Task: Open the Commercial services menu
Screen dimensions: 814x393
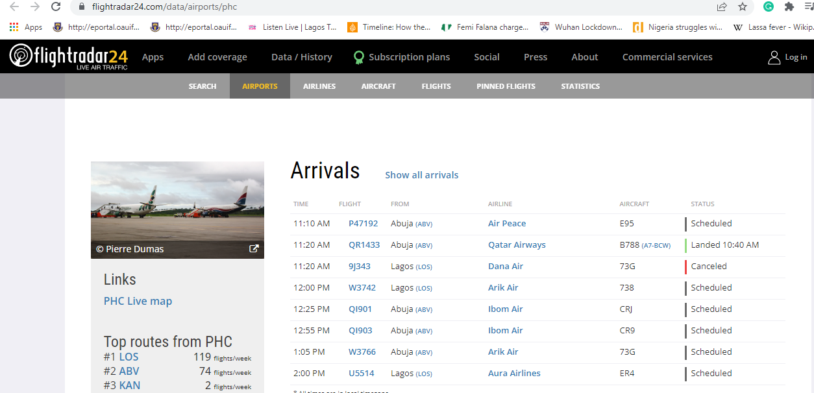Action: click(667, 57)
